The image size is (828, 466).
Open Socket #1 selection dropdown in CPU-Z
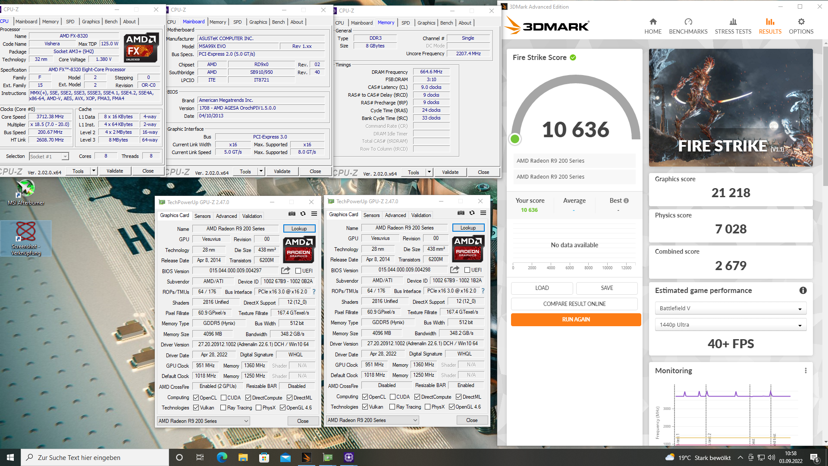tap(49, 157)
